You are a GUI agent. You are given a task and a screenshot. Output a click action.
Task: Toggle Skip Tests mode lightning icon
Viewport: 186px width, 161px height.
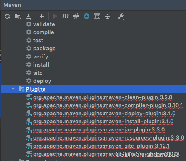pos(87,16)
